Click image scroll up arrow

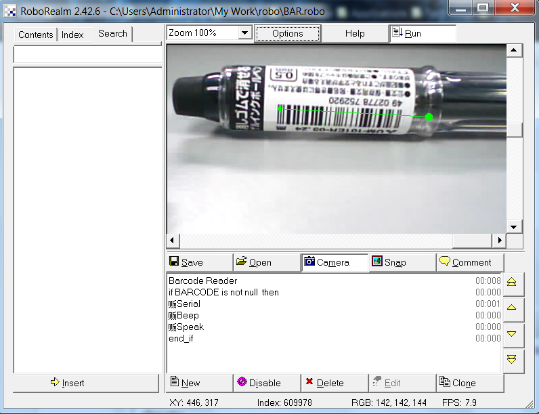[513, 51]
